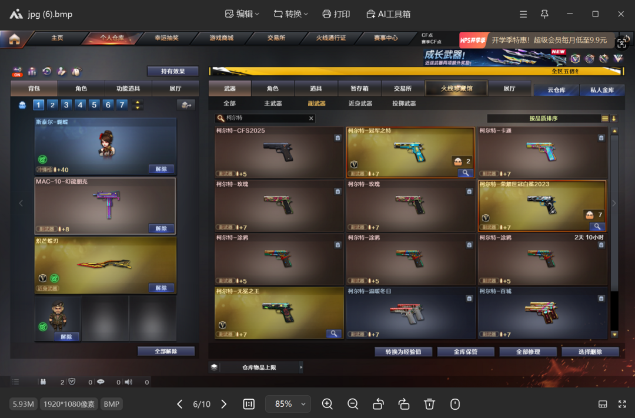
Task: Click the zoom in magnifier icon
Action: [x=327, y=404]
